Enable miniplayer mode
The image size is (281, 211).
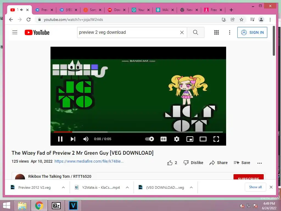(x=190, y=139)
